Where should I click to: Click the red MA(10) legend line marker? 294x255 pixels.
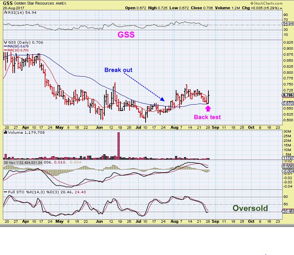[5, 50]
